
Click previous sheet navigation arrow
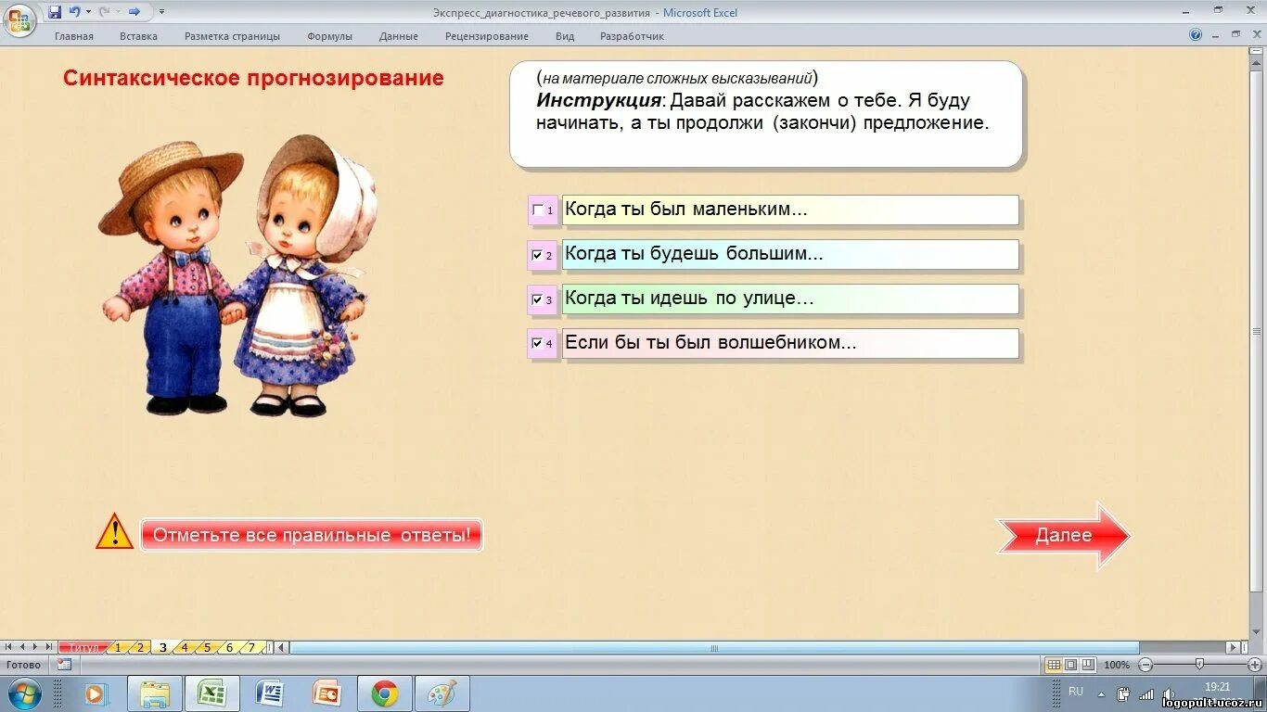coord(23,647)
